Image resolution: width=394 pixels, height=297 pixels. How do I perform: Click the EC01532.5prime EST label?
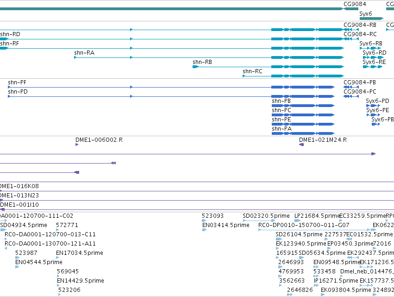[x=369, y=234]
